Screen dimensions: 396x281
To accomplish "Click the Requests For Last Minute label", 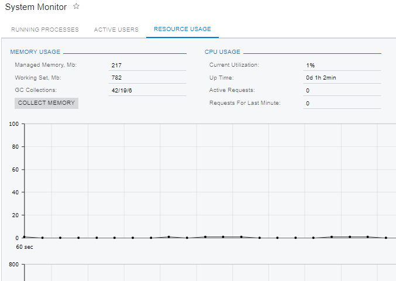I will (245, 103).
